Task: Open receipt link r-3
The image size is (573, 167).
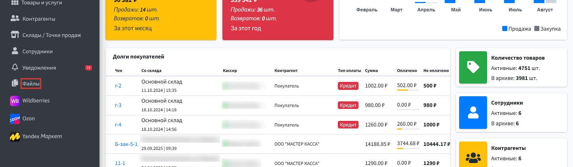Action: tap(118, 105)
